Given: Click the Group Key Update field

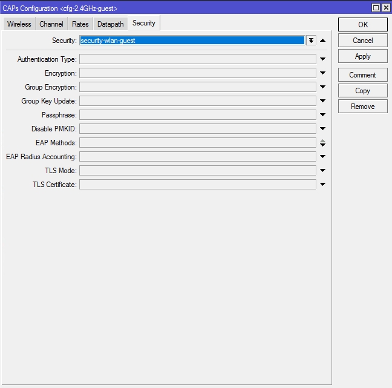Looking at the screenshot, I should tap(198, 101).
